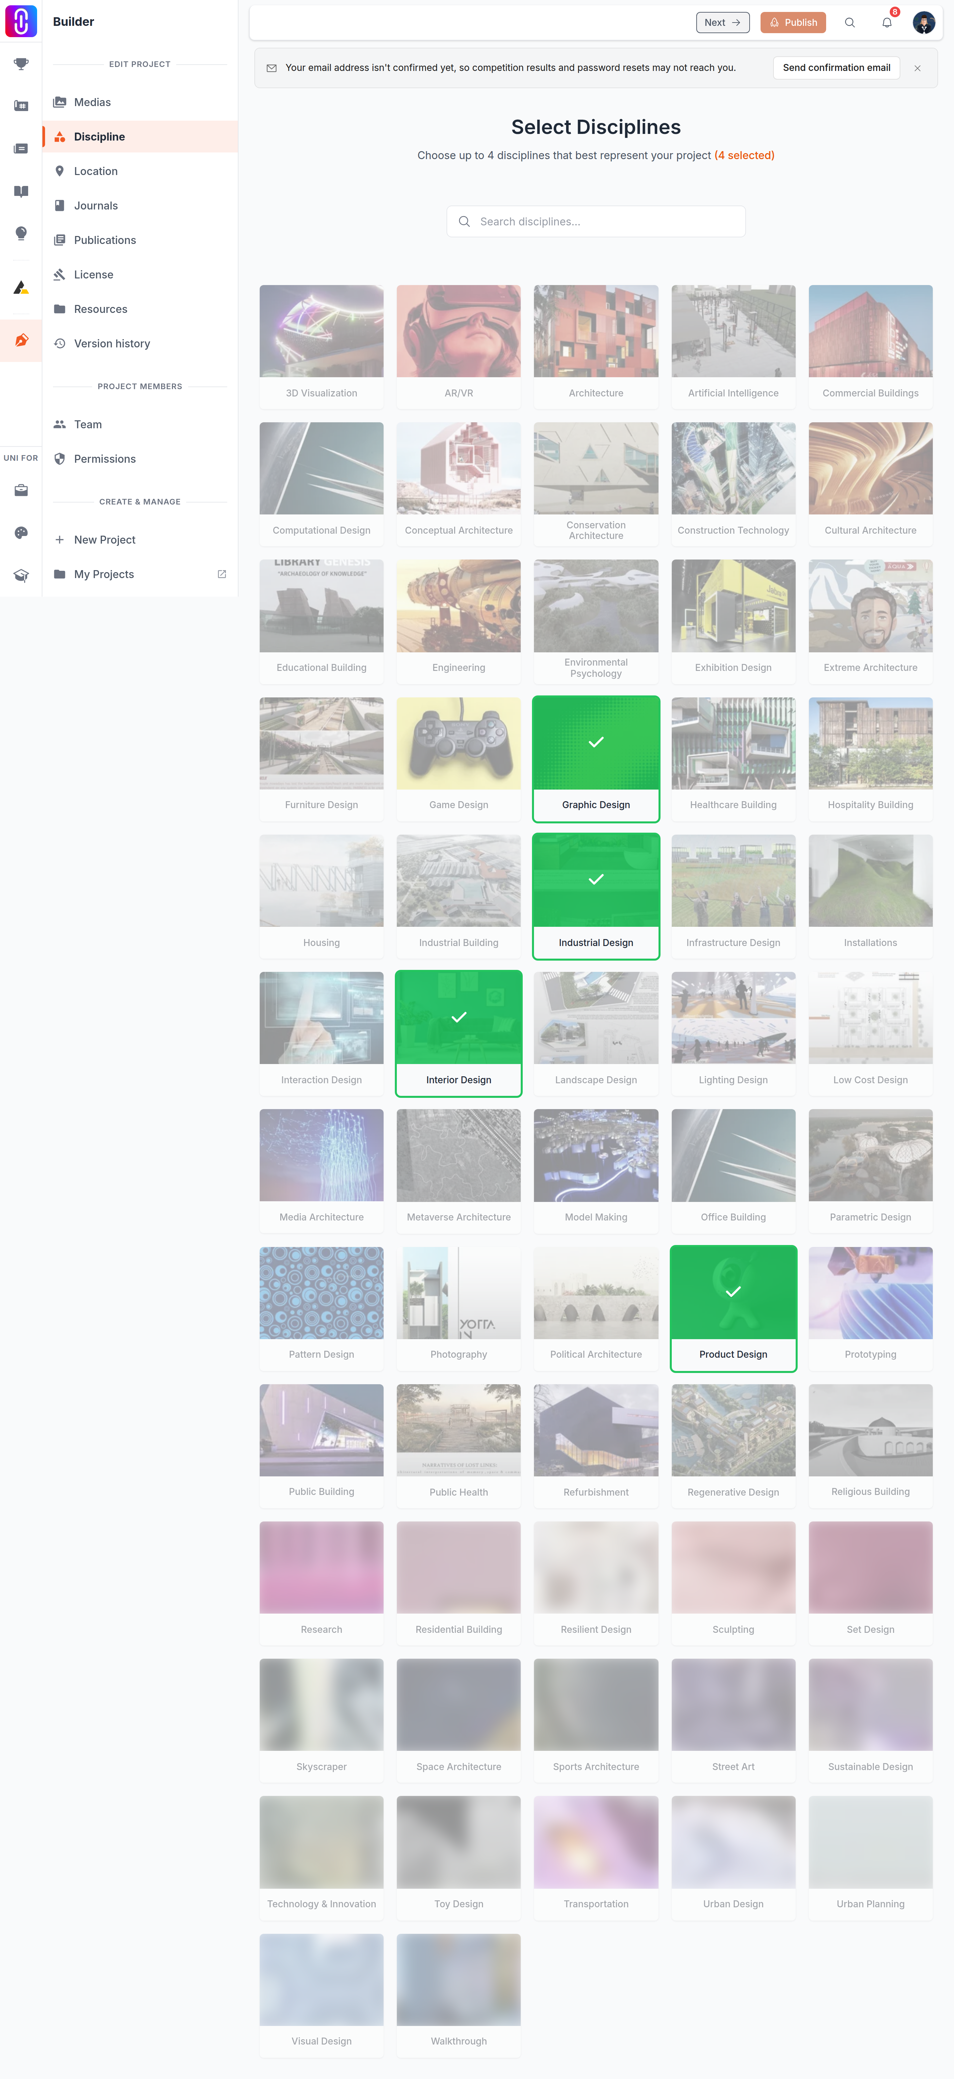Click the app logo in the top-left corner
Image resolution: width=954 pixels, height=2079 pixels.
[21, 21]
